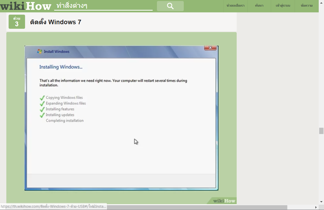This screenshot has width=324, height=210.
Task: Focus the wikiHow search input field
Action: click(103, 6)
